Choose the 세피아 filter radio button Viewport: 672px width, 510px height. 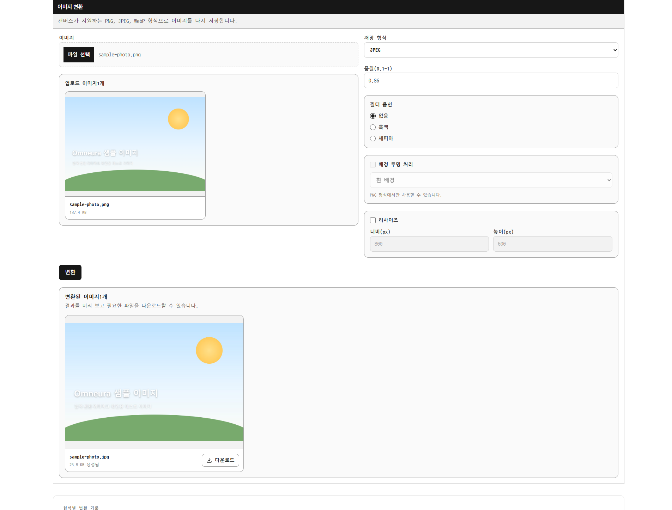point(373,139)
